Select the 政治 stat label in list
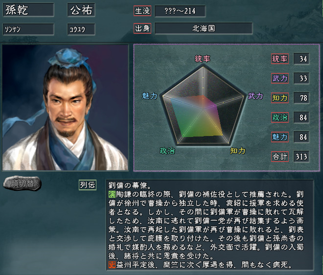The width and height of the screenshot is (323, 275). [x=280, y=117]
